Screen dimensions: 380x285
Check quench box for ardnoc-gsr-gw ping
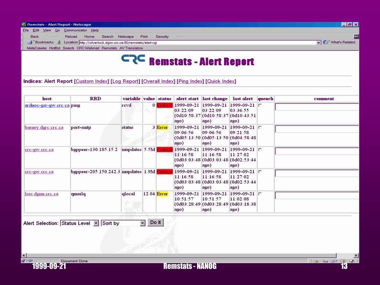260,105
